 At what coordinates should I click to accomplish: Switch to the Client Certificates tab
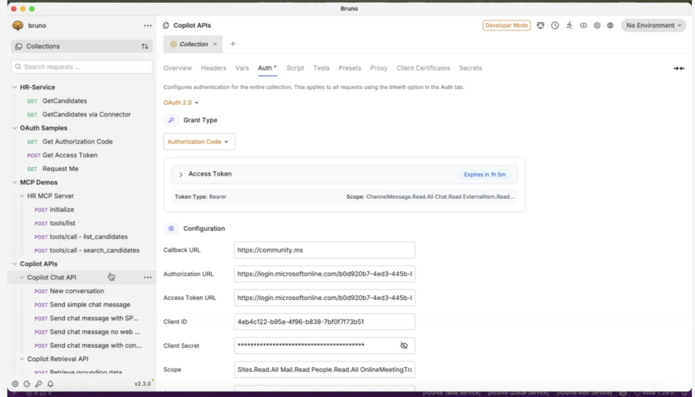(x=423, y=68)
